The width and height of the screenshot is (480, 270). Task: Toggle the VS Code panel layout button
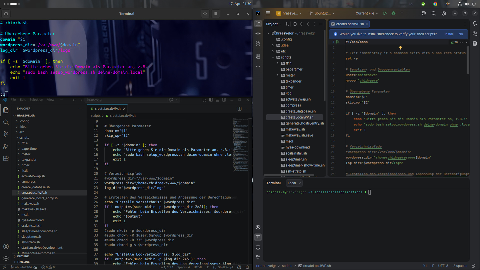click(217, 100)
